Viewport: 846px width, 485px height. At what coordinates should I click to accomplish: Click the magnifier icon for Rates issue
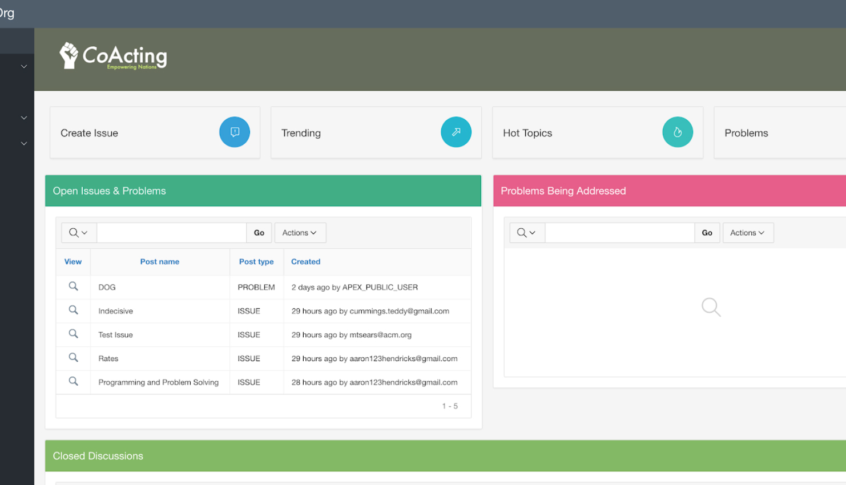coord(73,358)
